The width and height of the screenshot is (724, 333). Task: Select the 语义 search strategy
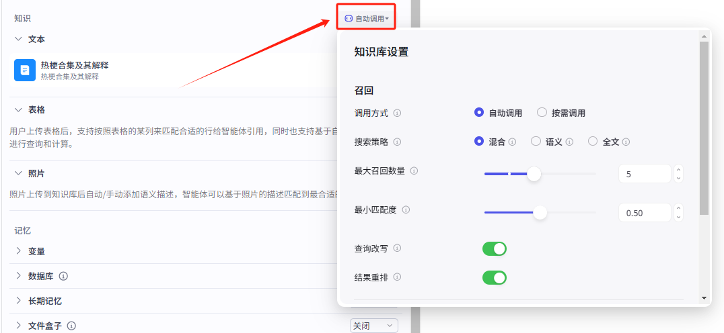[536, 142]
